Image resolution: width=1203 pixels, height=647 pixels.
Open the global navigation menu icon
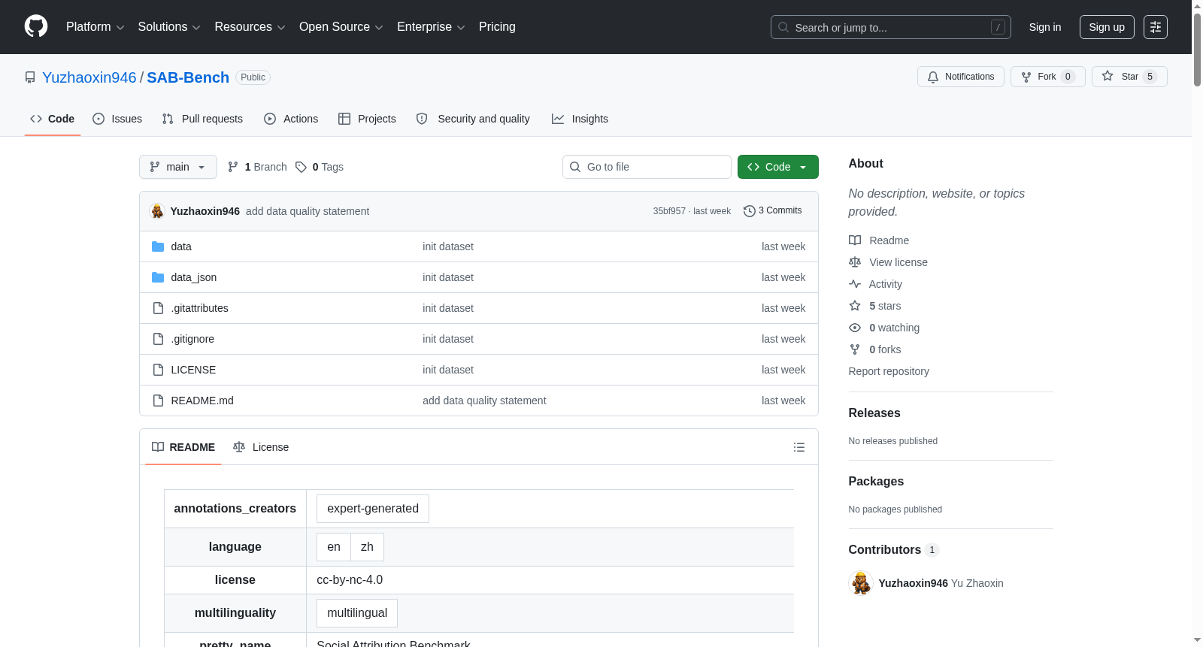click(1156, 27)
